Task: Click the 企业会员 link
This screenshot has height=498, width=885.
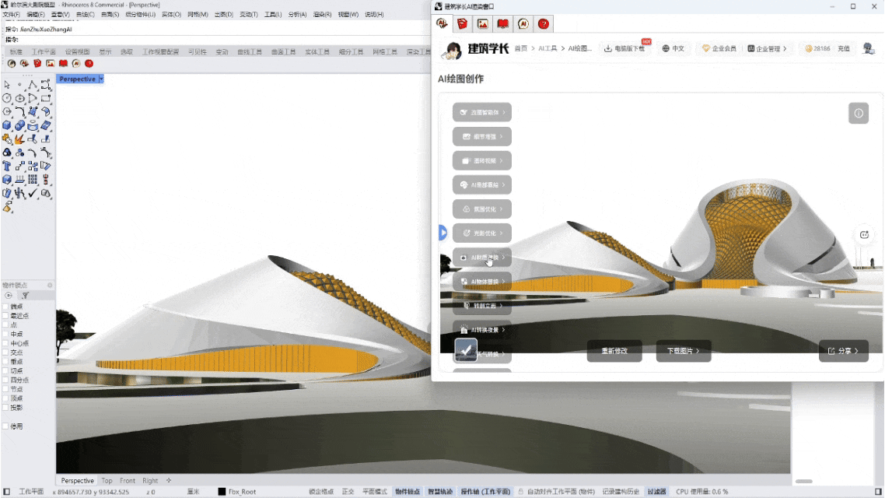Action: (x=719, y=48)
